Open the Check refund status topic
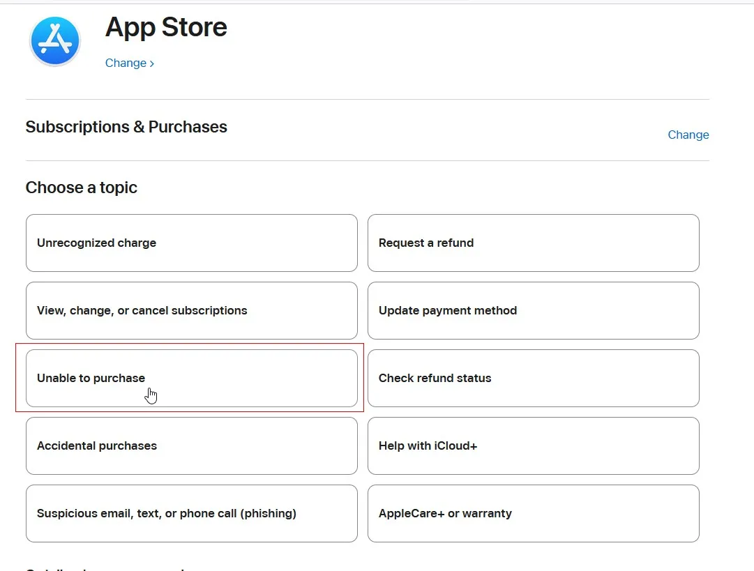This screenshot has height=571, width=754. pos(533,378)
